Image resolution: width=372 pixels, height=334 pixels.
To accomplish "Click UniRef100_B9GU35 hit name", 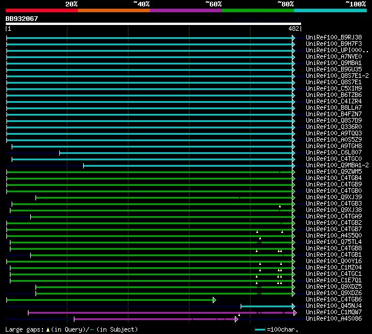I will coord(334,70).
